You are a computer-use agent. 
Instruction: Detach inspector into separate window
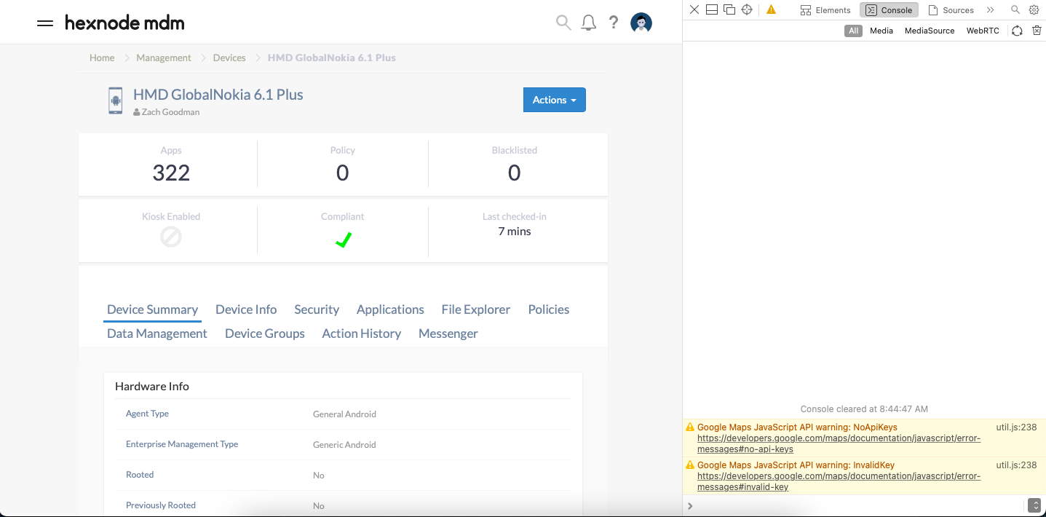coord(729,9)
